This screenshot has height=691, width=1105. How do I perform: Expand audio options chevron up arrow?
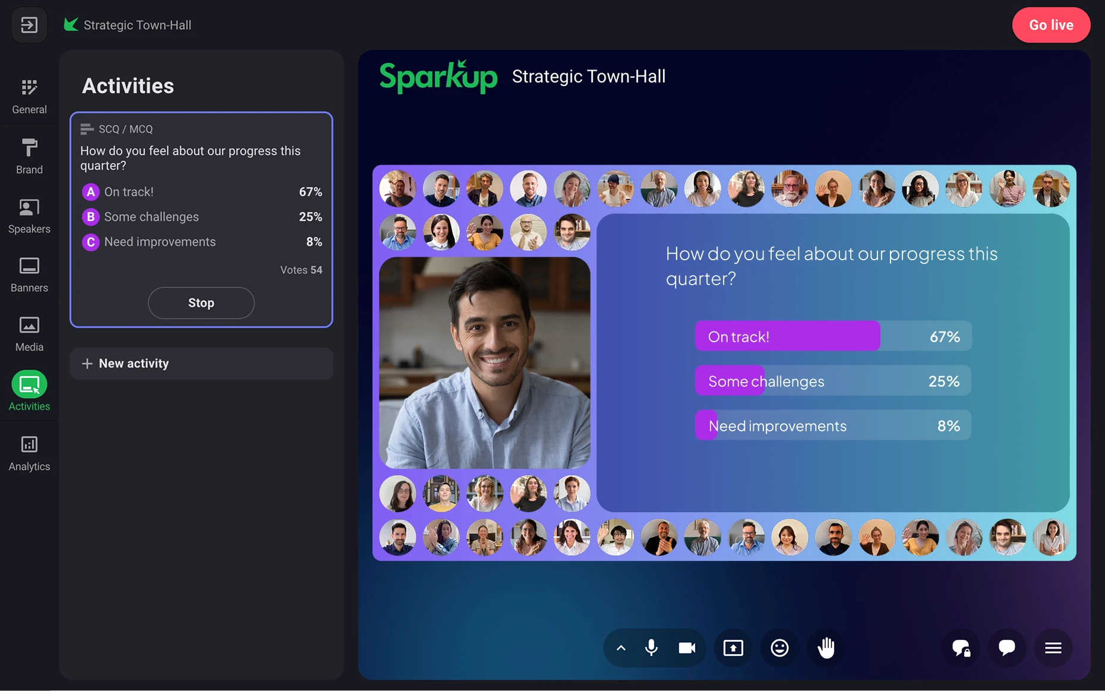[621, 648]
